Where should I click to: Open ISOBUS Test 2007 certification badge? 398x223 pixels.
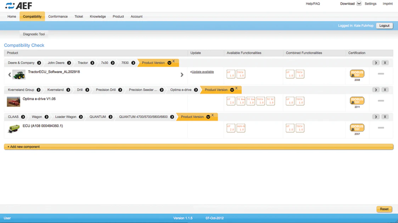click(x=357, y=128)
